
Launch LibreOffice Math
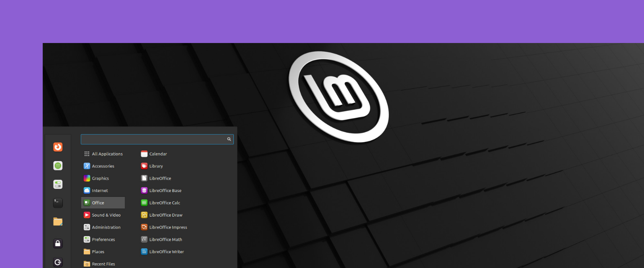[161, 239]
